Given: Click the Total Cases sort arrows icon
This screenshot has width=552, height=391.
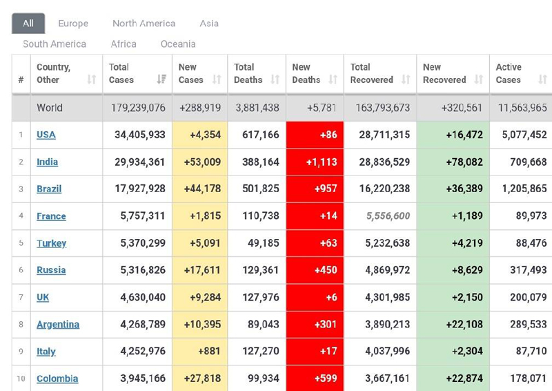Looking at the screenshot, I should tap(161, 79).
